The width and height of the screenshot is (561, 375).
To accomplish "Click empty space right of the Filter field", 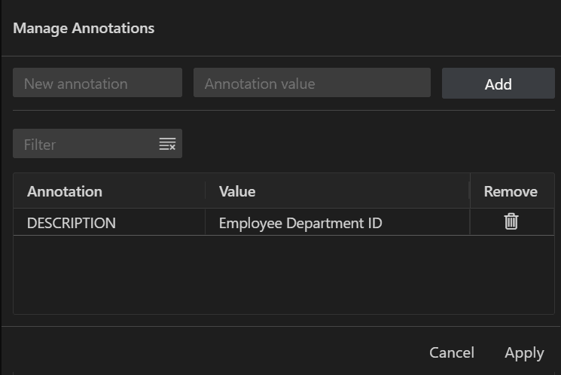I will [361, 144].
